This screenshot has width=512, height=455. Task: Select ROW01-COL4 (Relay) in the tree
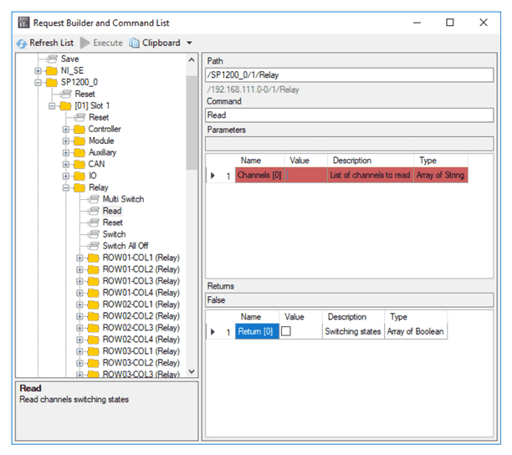141,293
